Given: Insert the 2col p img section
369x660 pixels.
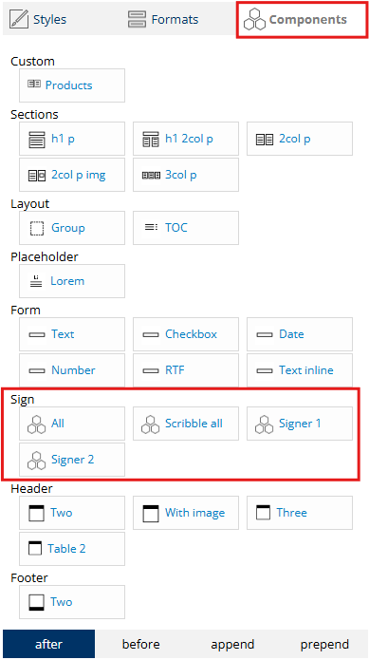Looking at the screenshot, I should pyautogui.click(x=72, y=175).
